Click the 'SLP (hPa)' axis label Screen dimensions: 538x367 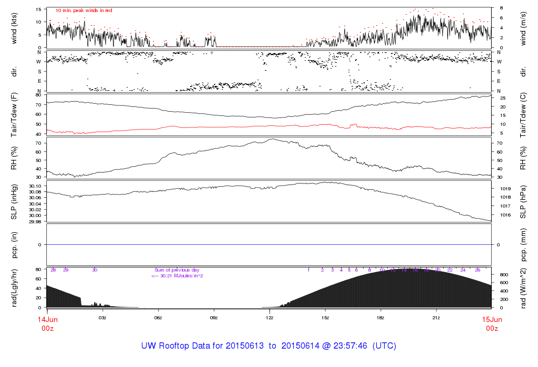pyautogui.click(x=524, y=202)
